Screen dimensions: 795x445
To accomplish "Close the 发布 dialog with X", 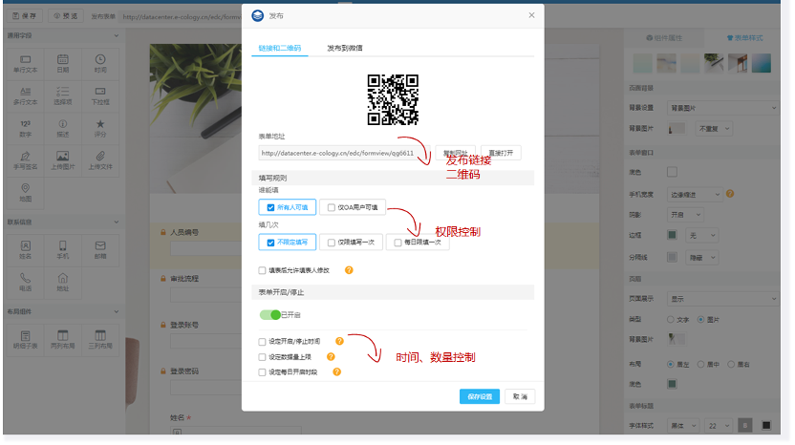I will click(x=531, y=15).
